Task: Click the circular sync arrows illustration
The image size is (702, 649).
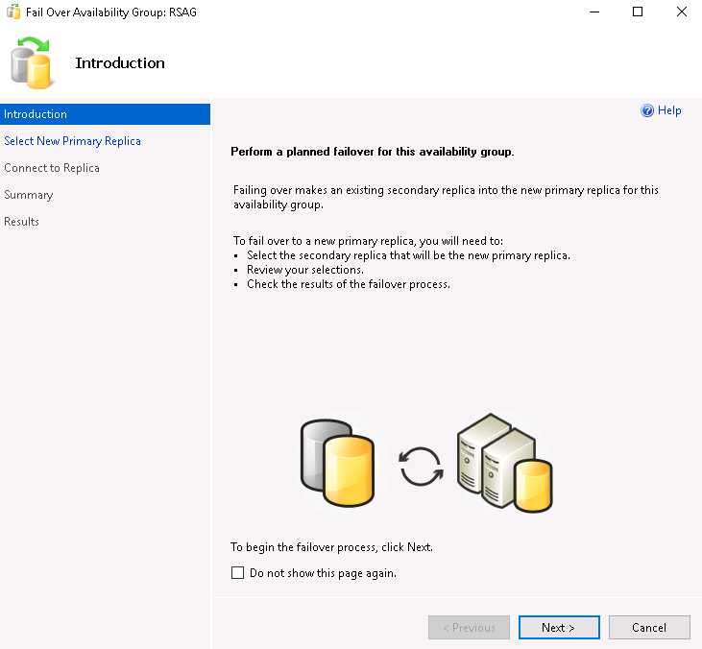Action: tap(421, 466)
